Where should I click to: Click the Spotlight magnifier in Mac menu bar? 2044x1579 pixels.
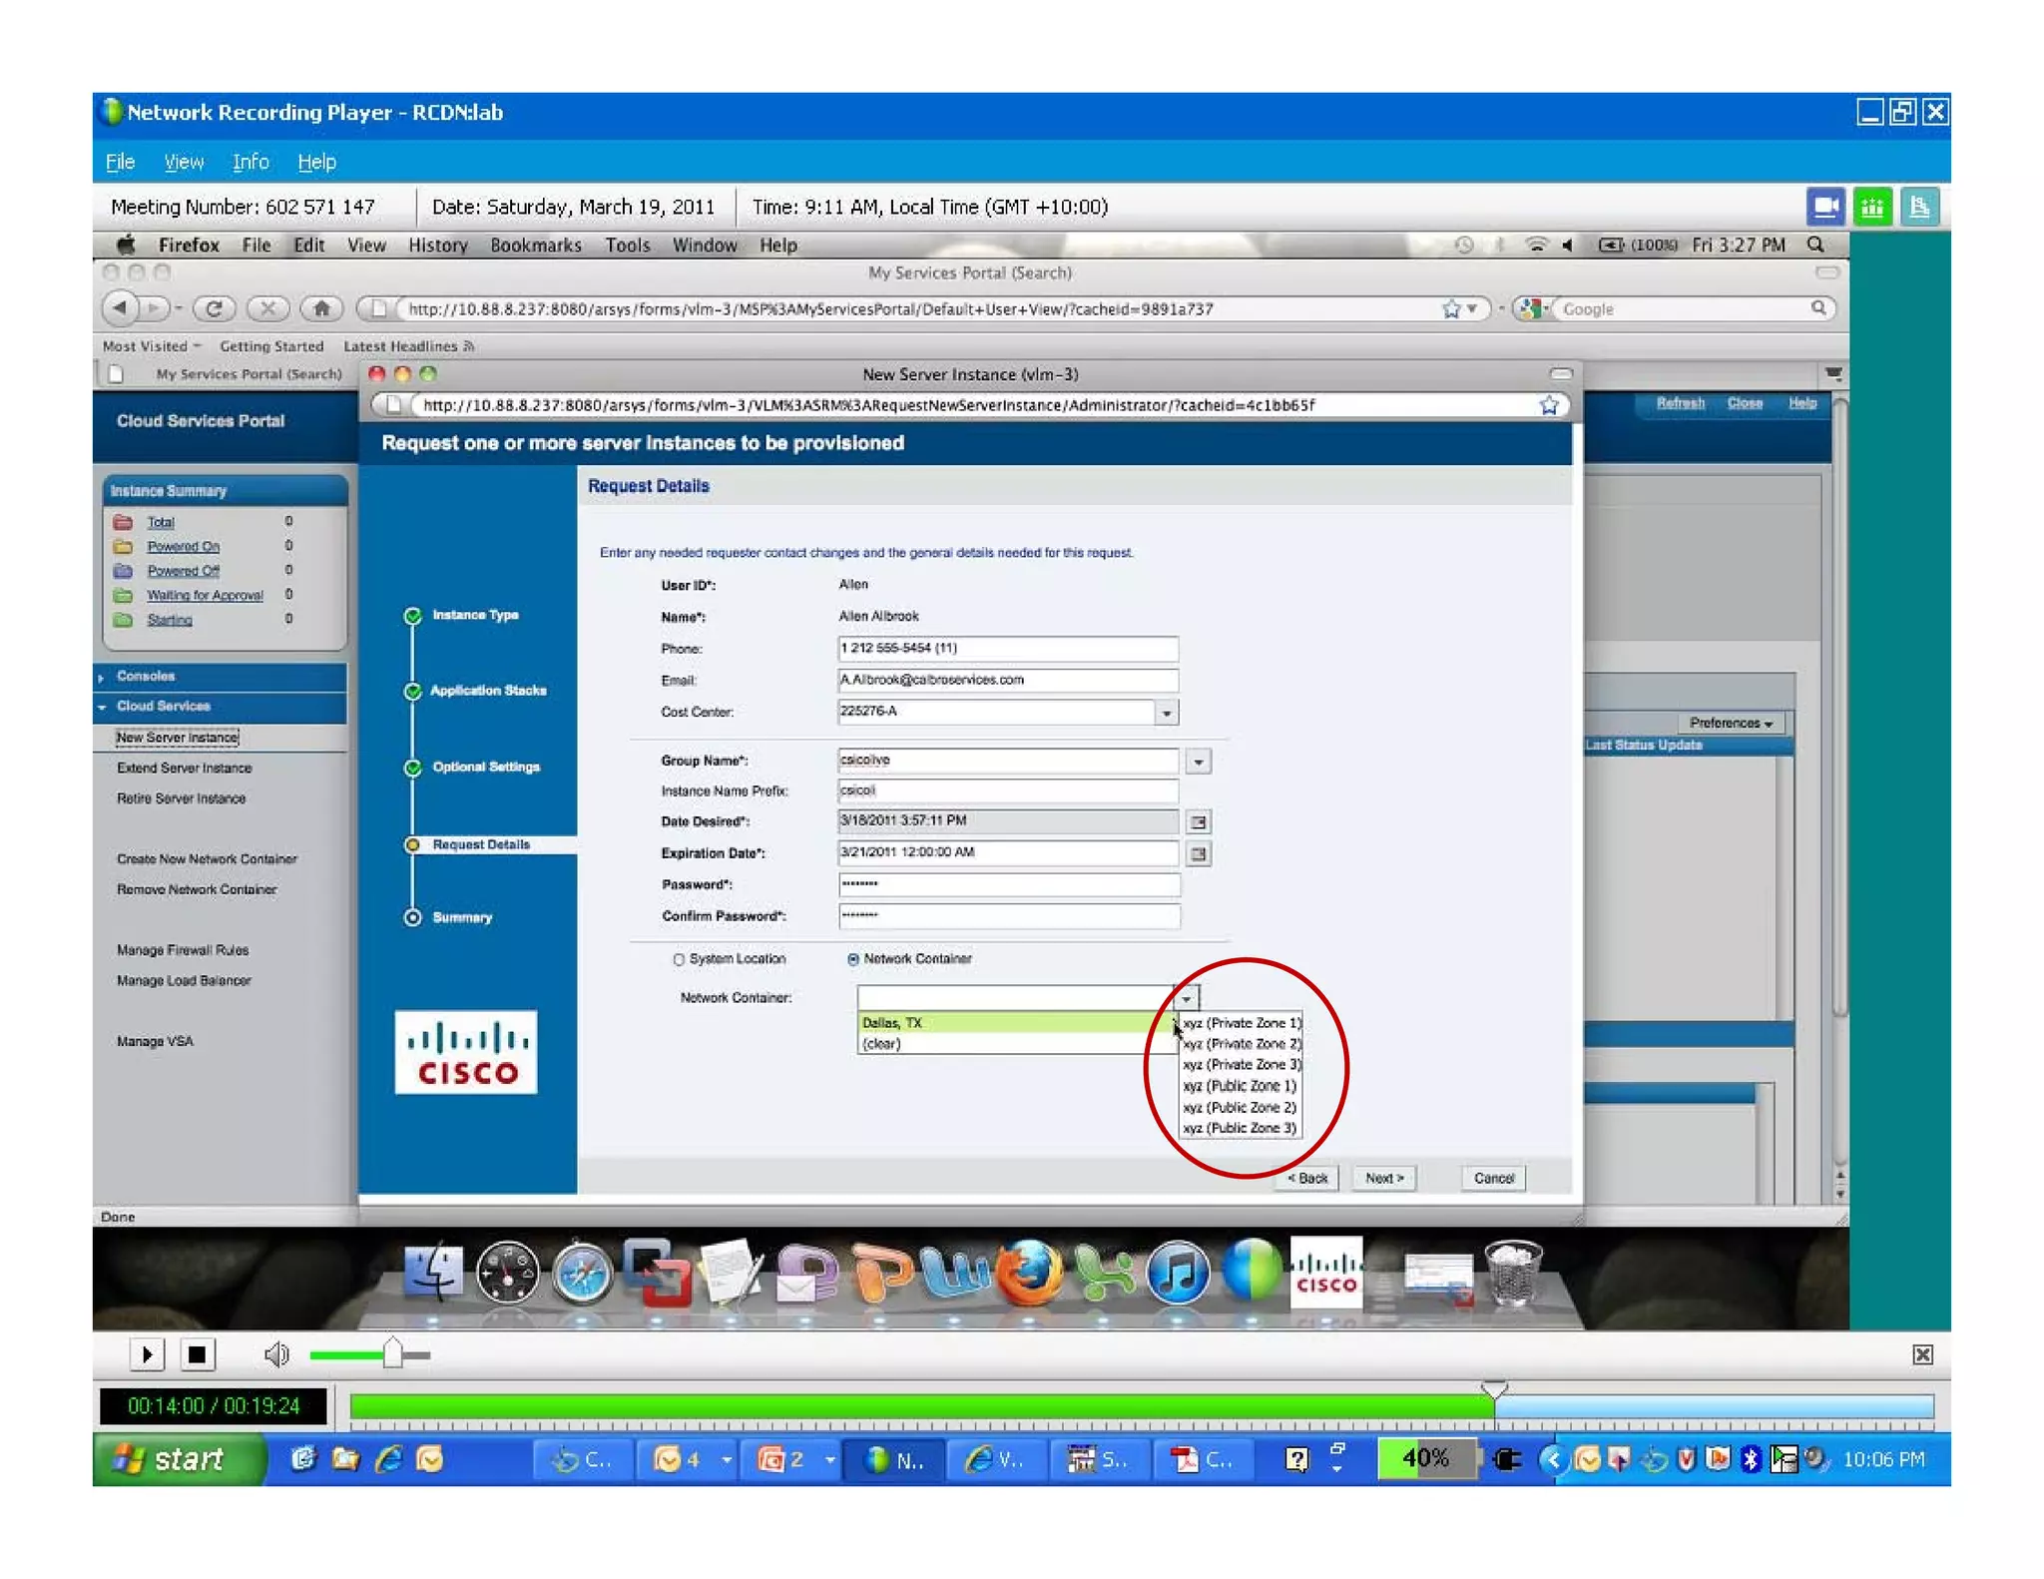[x=1815, y=245]
